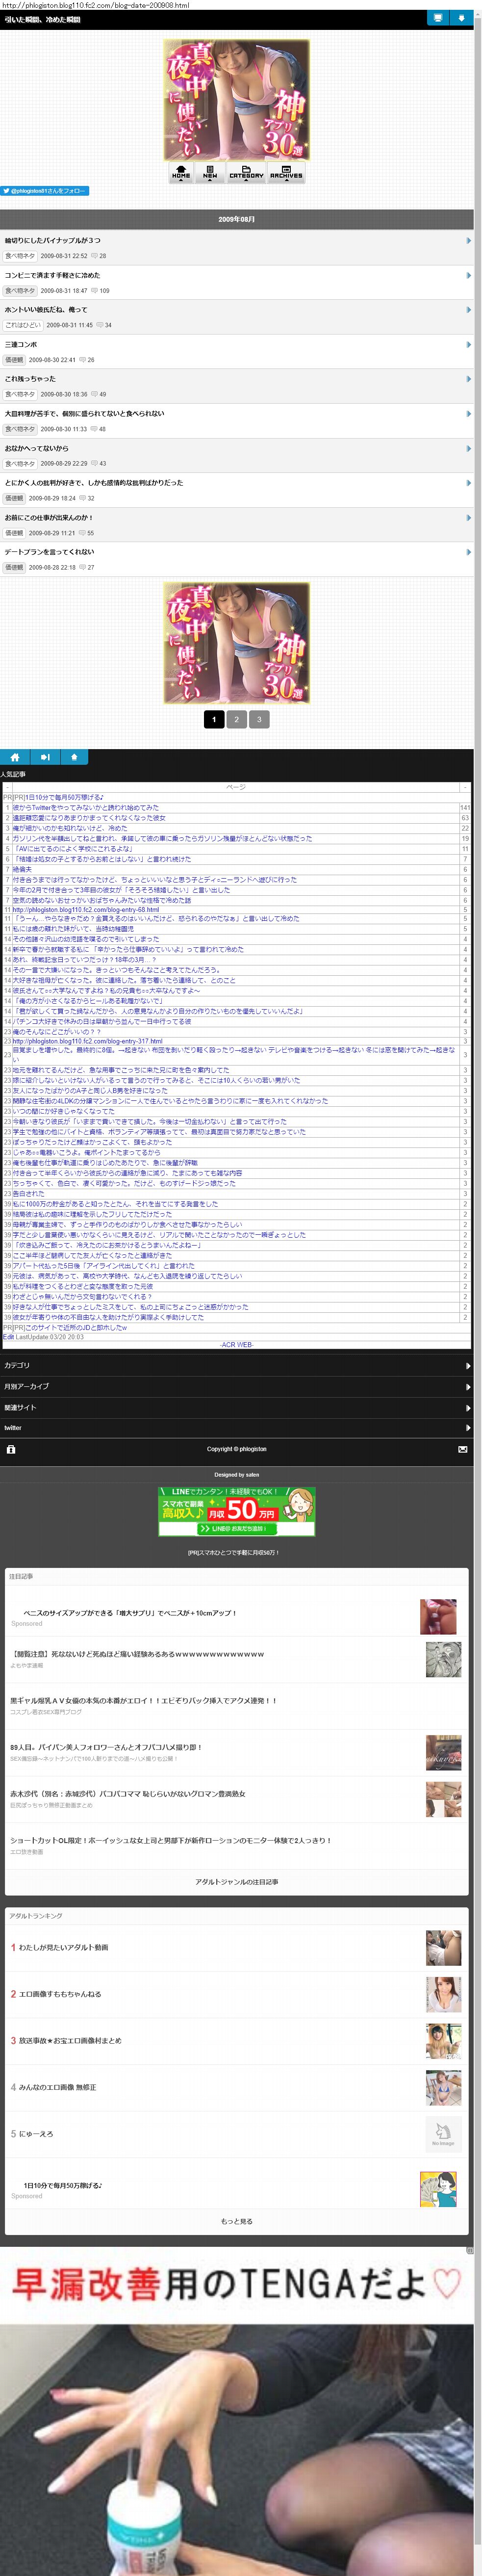Image resolution: width=482 pixels, height=2576 pixels.
Task: Open ranking item 5 にゅーえろ
Action: pos(35,2134)
